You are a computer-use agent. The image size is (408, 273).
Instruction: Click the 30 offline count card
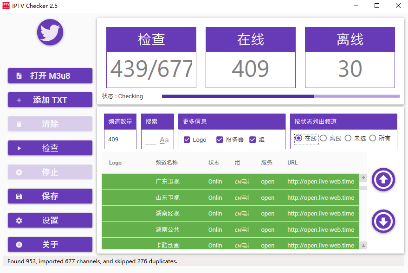[350, 57]
